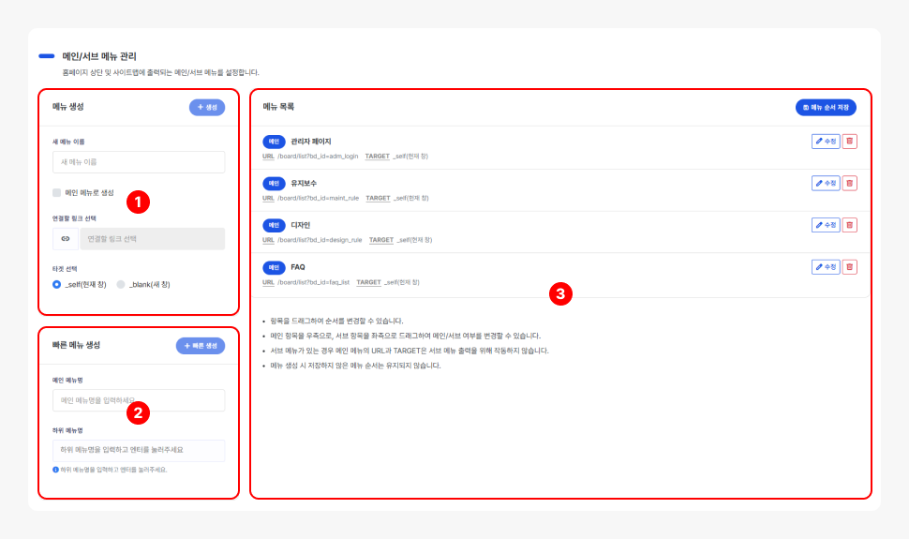Click the link chain icon
The height and width of the screenshot is (539, 909).
pos(66,239)
